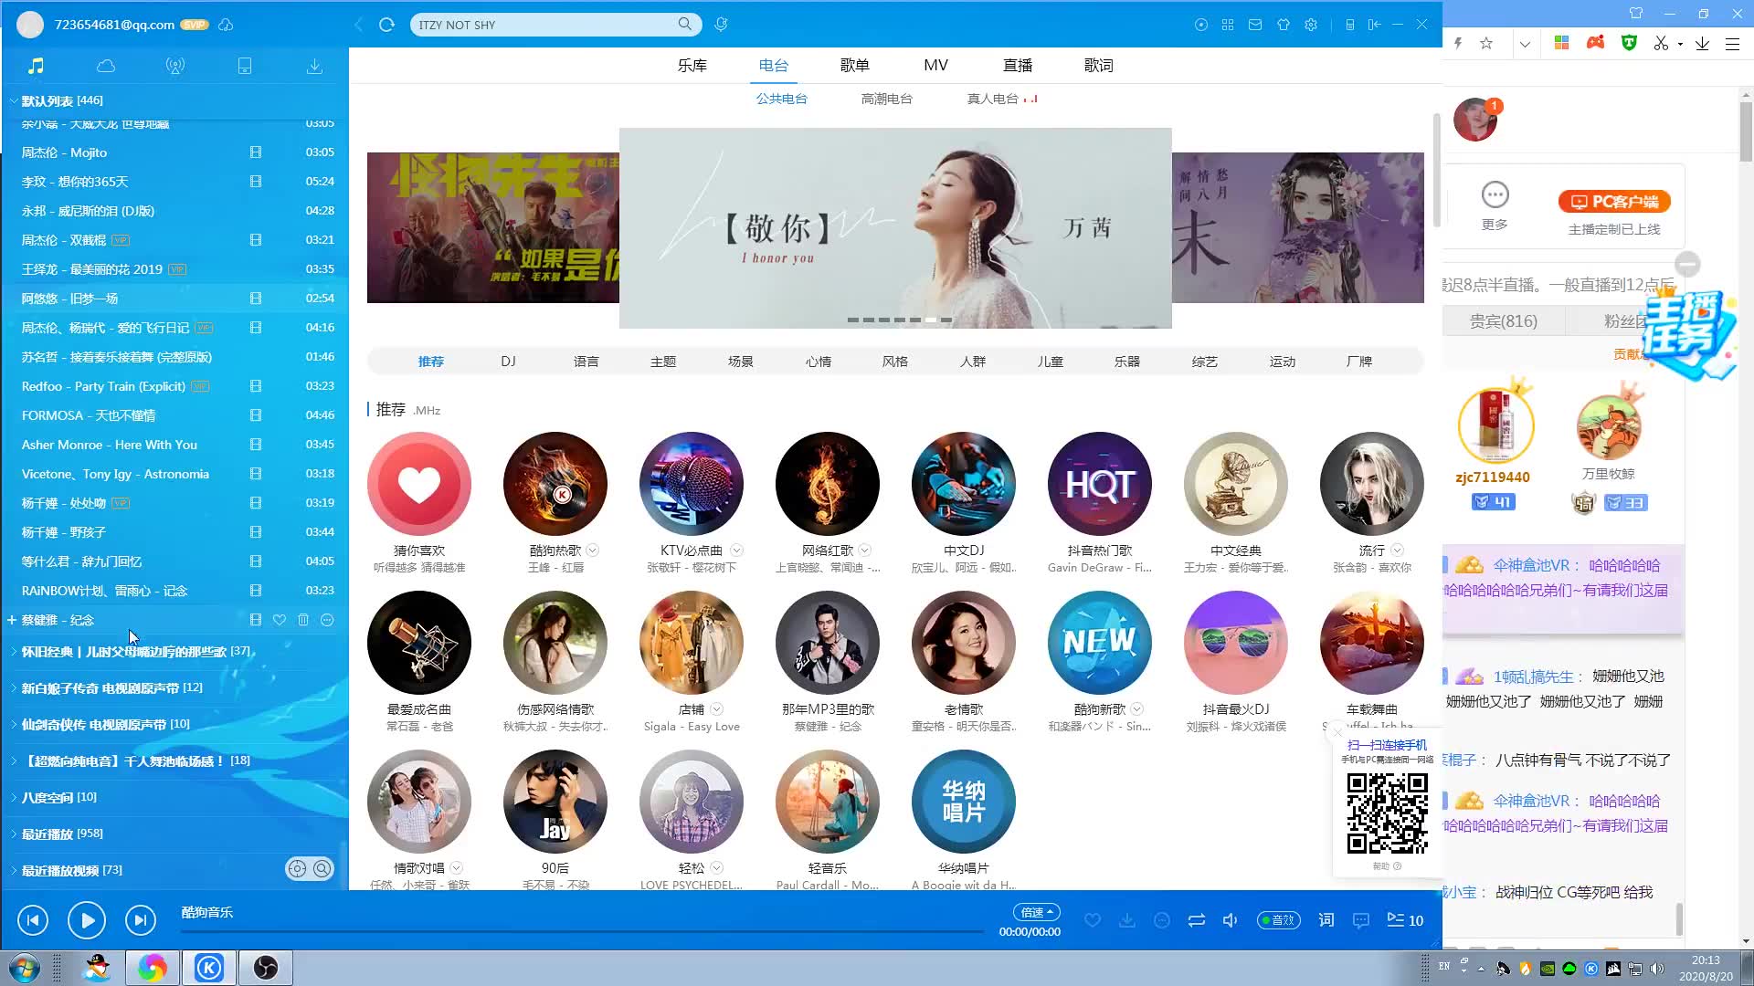Download the current song from player bar
1754x986 pixels.
point(1127,920)
